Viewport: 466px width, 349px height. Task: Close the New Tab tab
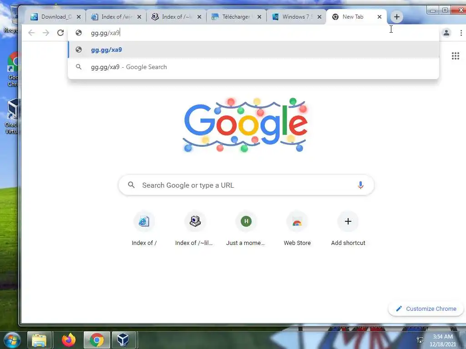click(x=380, y=17)
